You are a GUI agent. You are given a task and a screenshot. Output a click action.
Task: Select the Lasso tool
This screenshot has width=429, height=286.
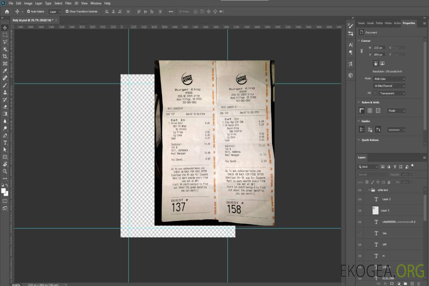point(5,42)
